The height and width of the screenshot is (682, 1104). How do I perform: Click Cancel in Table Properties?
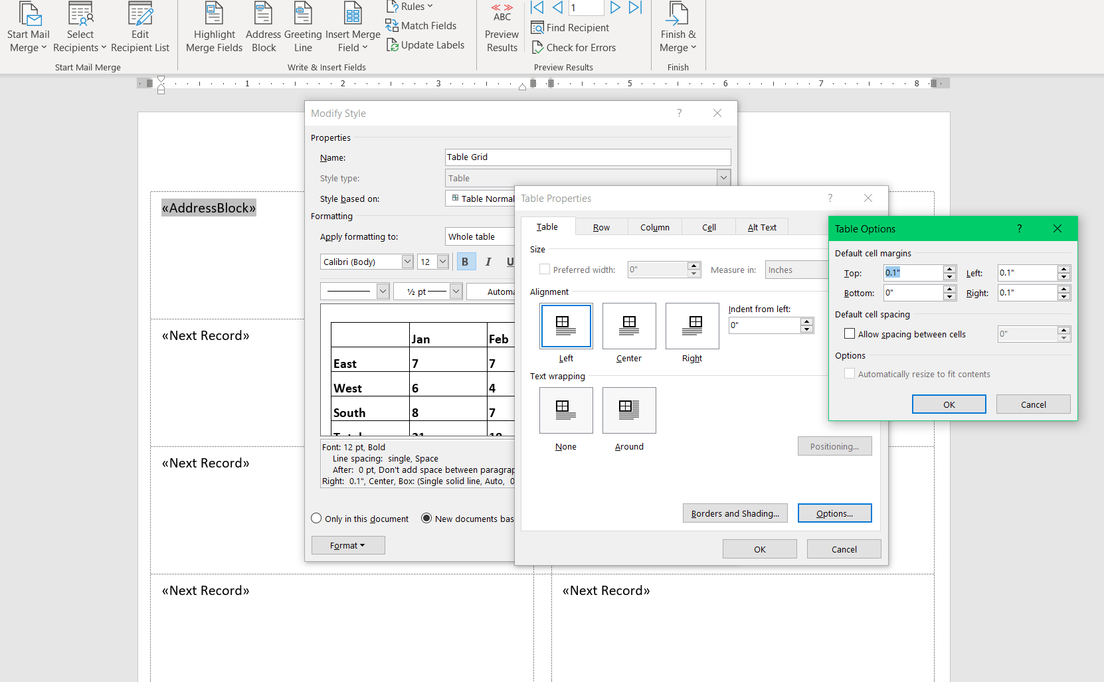click(844, 549)
